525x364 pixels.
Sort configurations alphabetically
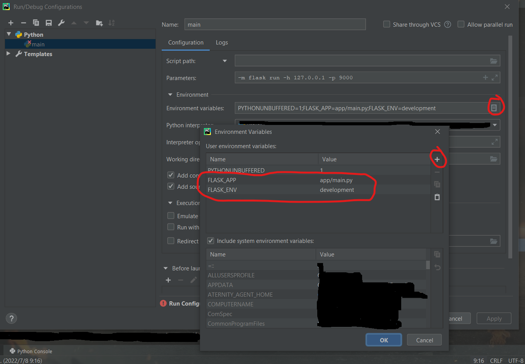tap(111, 23)
